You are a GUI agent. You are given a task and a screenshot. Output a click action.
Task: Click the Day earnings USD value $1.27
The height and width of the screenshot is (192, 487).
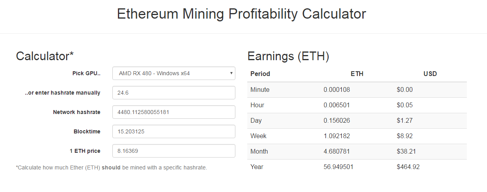(405, 121)
